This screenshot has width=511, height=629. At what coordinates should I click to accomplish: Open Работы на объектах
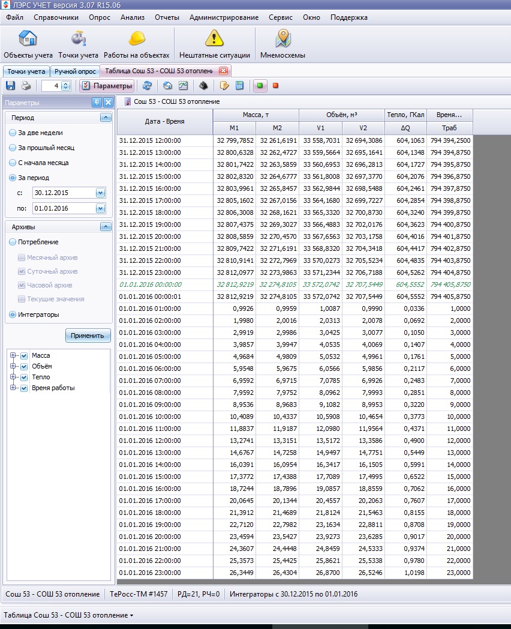(x=136, y=44)
